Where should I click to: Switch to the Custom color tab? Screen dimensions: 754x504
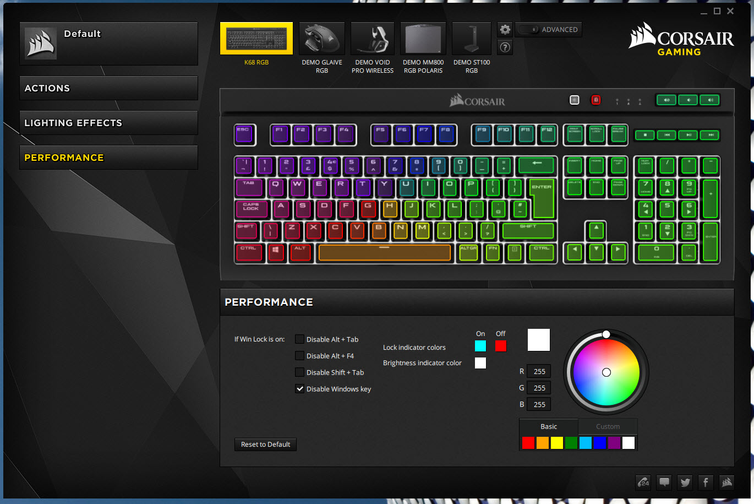[608, 426]
